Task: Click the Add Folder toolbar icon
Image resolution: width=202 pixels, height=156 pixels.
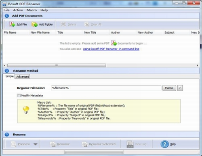Action: 35,24
